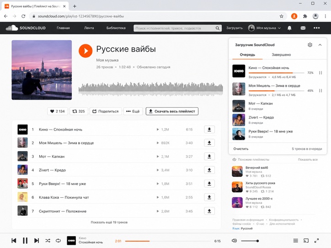This screenshot has width=331, height=248.
Task: Pause playback in bottom player
Action: 25,241
